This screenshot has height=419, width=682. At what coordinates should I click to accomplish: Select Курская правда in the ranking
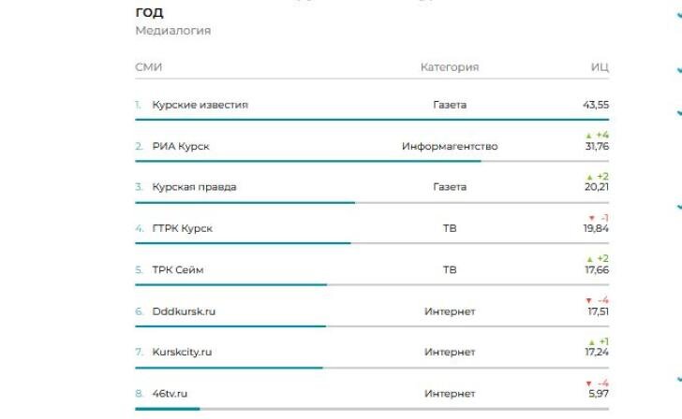tap(194, 187)
